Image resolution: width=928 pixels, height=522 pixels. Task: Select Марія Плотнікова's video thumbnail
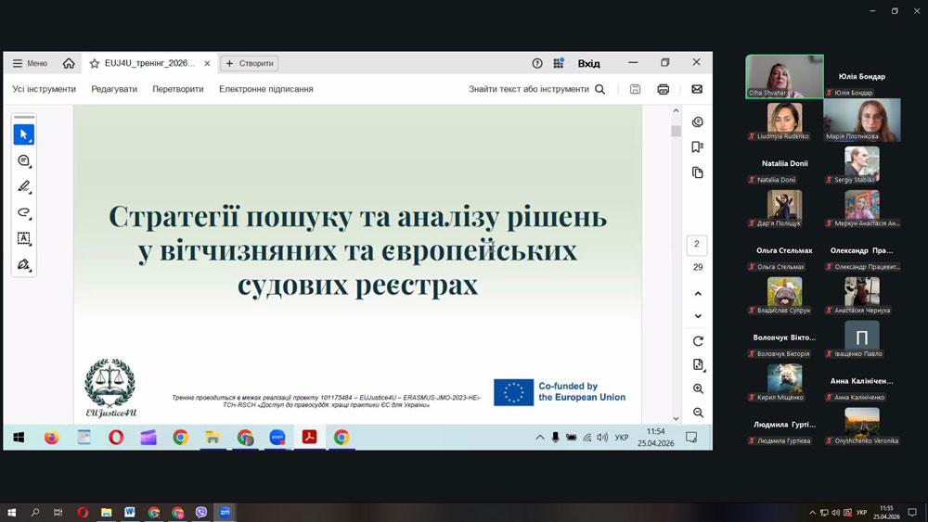(862, 120)
